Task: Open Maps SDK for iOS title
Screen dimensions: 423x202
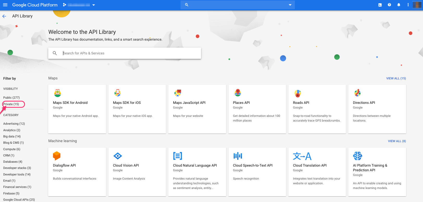Action: click(127, 103)
